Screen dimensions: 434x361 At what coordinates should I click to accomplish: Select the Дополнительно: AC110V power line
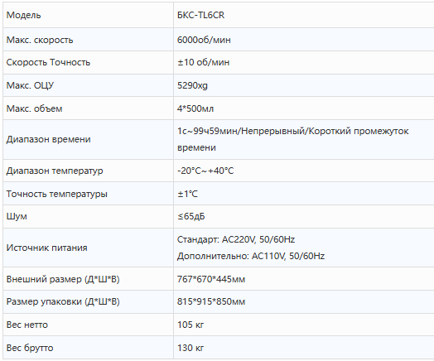coord(251,256)
